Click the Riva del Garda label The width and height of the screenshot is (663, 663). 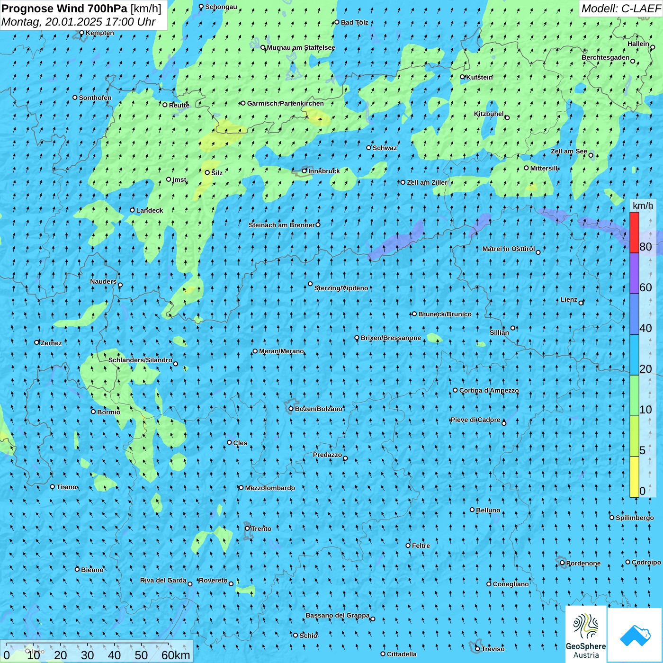pyautogui.click(x=163, y=580)
